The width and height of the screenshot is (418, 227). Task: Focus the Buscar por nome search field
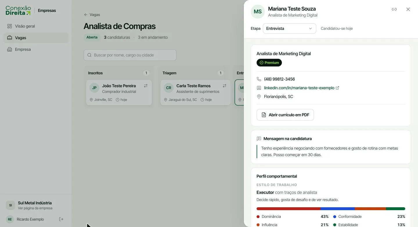point(130,55)
